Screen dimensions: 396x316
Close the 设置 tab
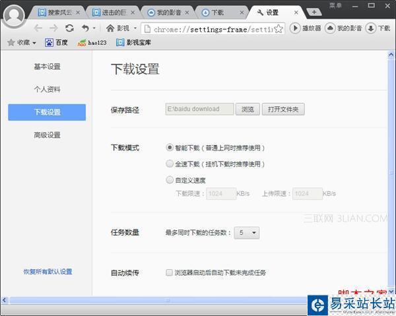click(x=296, y=13)
